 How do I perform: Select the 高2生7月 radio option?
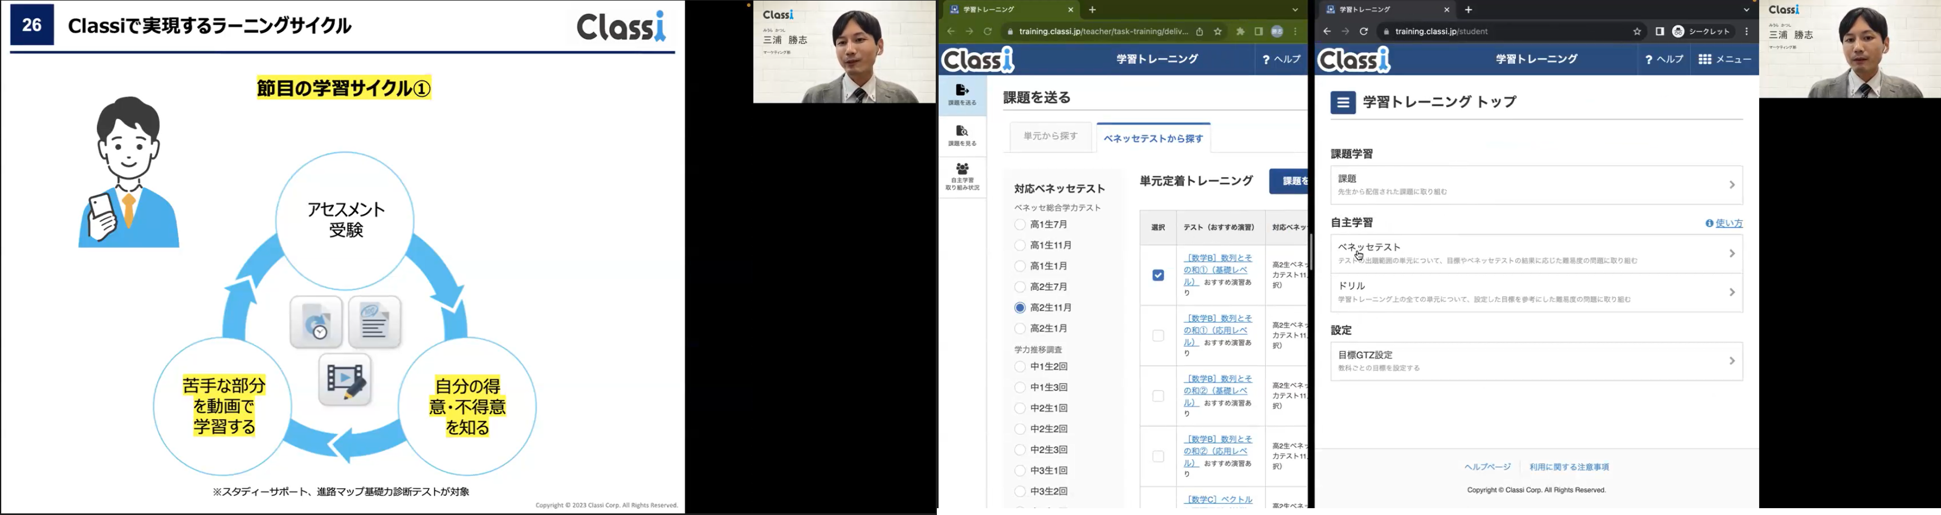click(x=1020, y=287)
